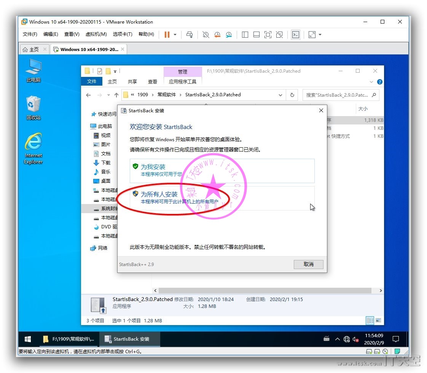Click 1909 in the address breadcrumb
This screenshot has width=427, height=373.
click(143, 95)
